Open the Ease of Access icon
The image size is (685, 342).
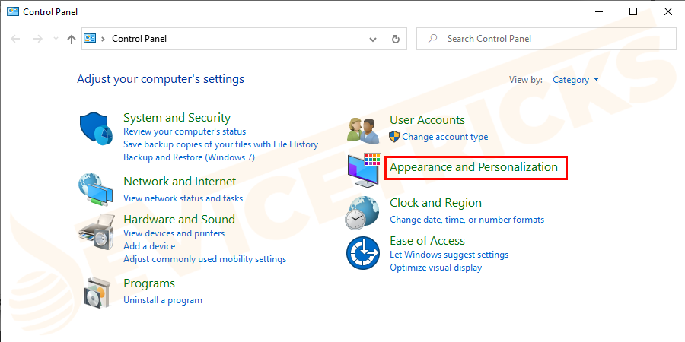362,253
